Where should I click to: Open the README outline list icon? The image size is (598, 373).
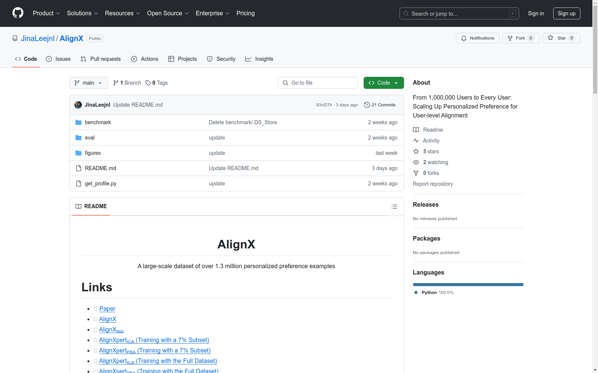(x=394, y=207)
